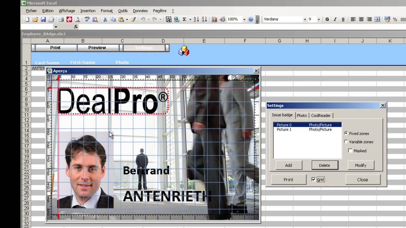Open the Données menu

tap(141, 11)
